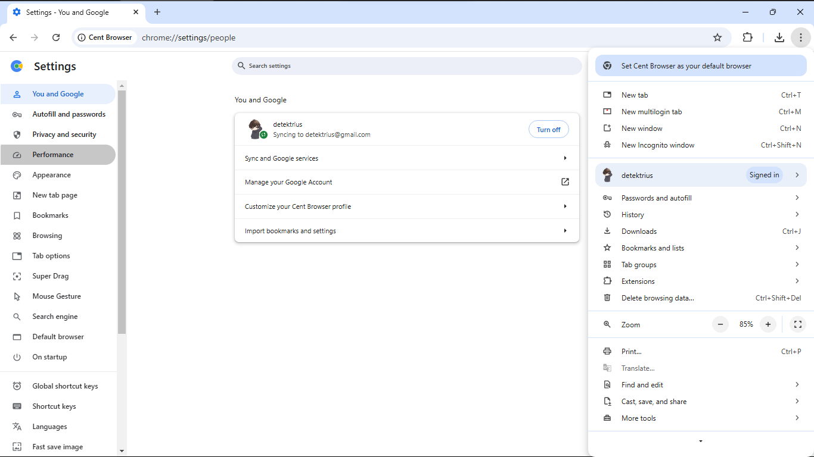The image size is (814, 457).
Task: Increase zoom with the plus button
Action: 768,324
